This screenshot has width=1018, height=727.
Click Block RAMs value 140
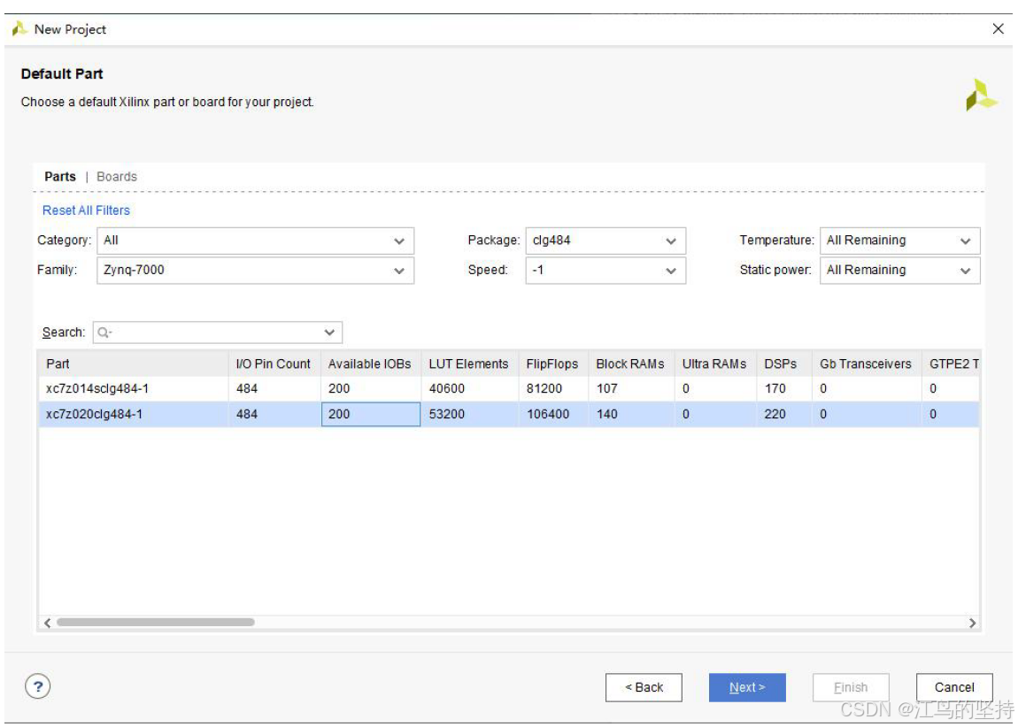pyautogui.click(x=607, y=414)
